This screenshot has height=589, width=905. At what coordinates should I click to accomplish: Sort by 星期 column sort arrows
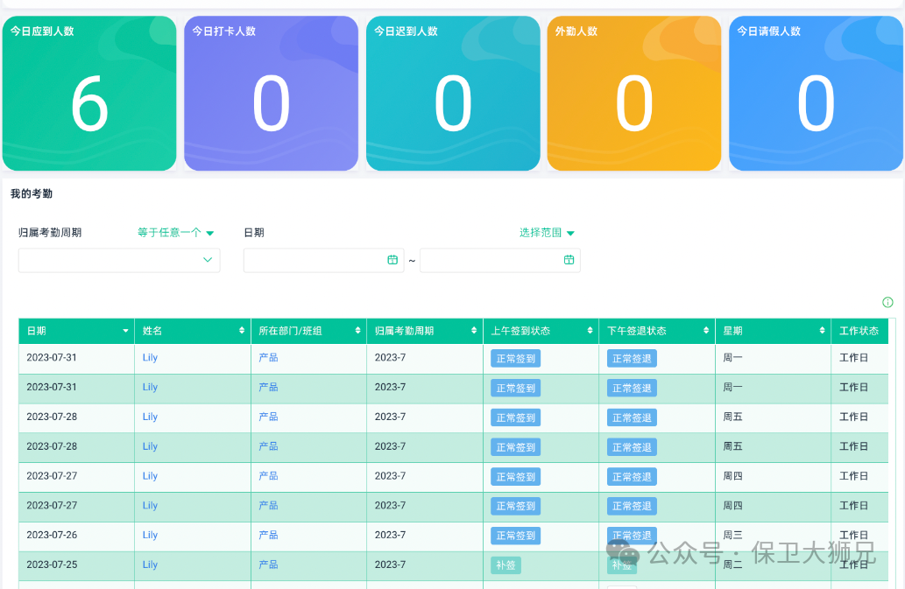point(822,331)
